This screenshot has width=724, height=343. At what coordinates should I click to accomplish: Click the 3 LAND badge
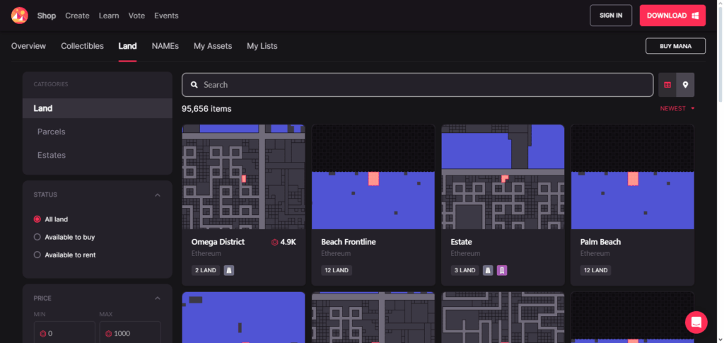[465, 270]
